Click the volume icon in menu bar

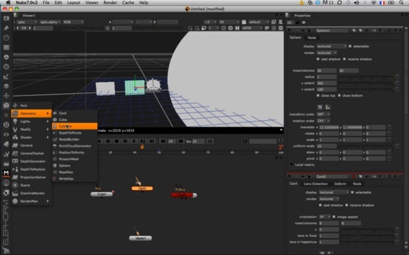356,3
